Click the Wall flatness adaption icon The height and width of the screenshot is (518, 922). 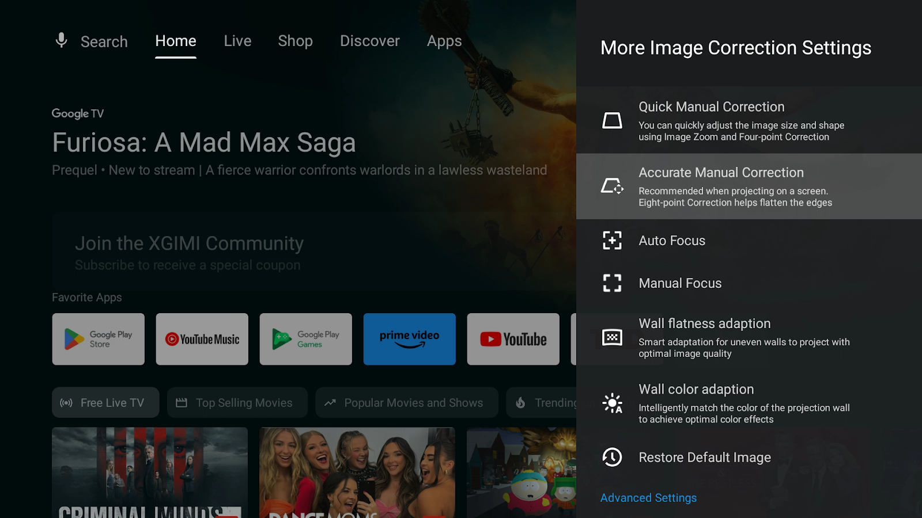pyautogui.click(x=612, y=338)
